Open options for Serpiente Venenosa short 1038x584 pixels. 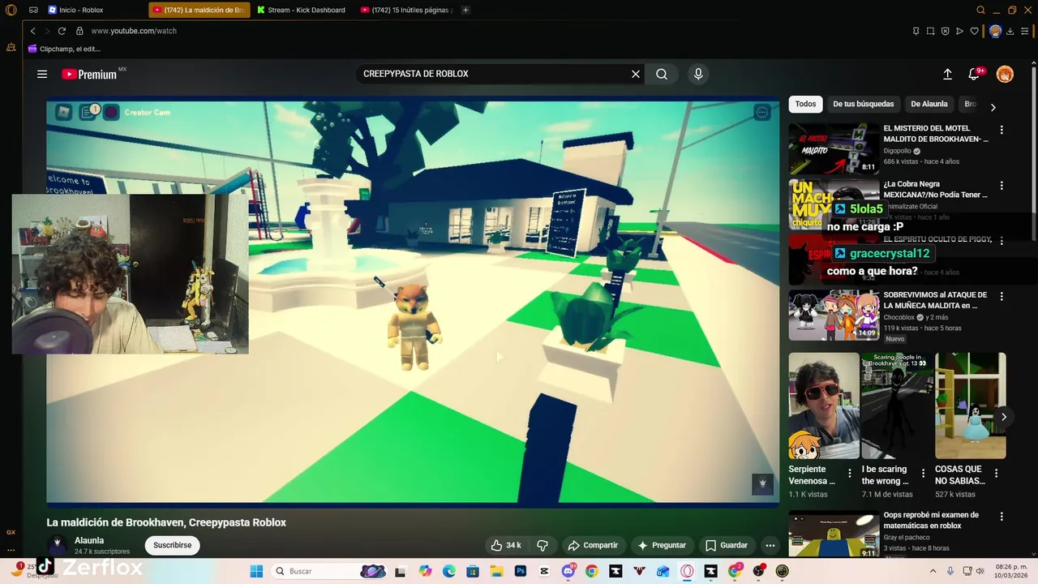click(x=850, y=473)
